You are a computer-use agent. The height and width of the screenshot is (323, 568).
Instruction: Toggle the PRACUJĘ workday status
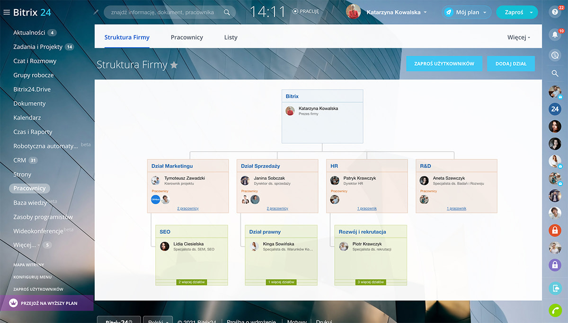(x=306, y=12)
